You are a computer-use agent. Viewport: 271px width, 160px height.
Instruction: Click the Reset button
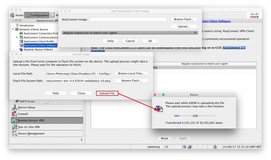164,138
